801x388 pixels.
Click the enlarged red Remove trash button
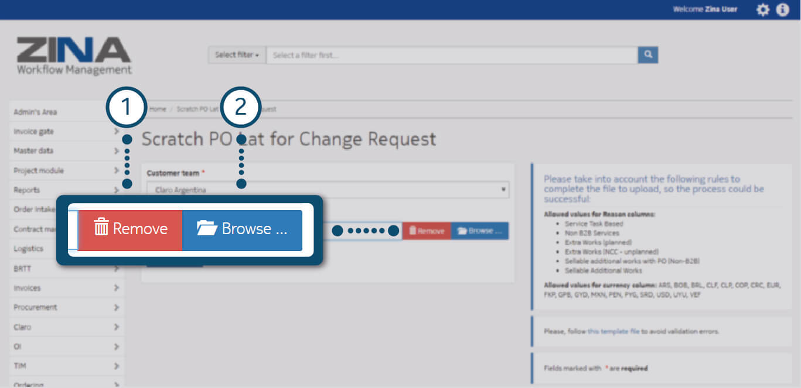131,229
